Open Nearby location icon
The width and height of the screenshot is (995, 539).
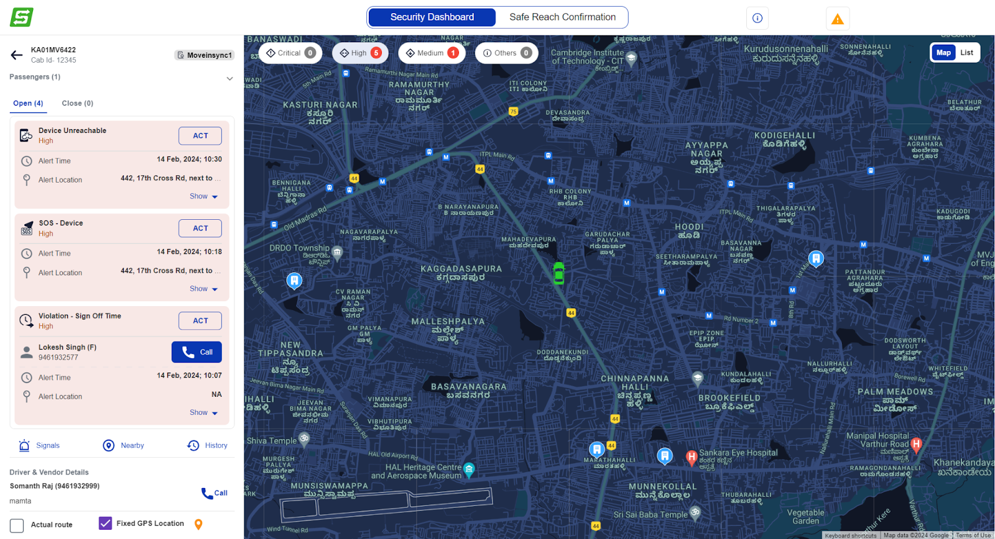pos(109,445)
